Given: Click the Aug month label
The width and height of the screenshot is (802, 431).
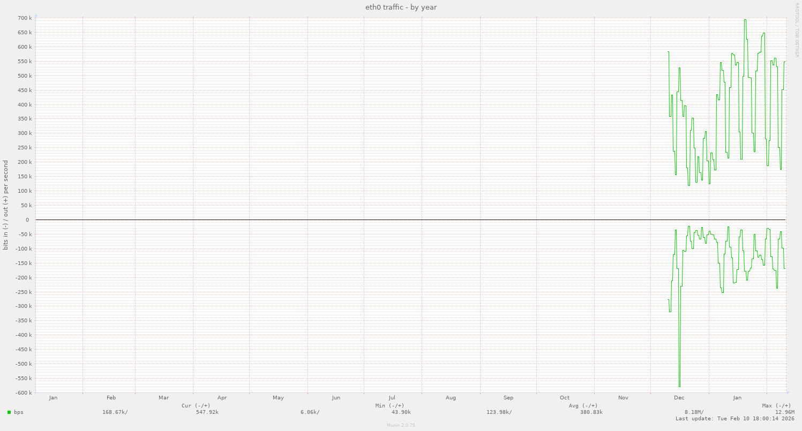Looking at the screenshot, I should tap(451, 398).
